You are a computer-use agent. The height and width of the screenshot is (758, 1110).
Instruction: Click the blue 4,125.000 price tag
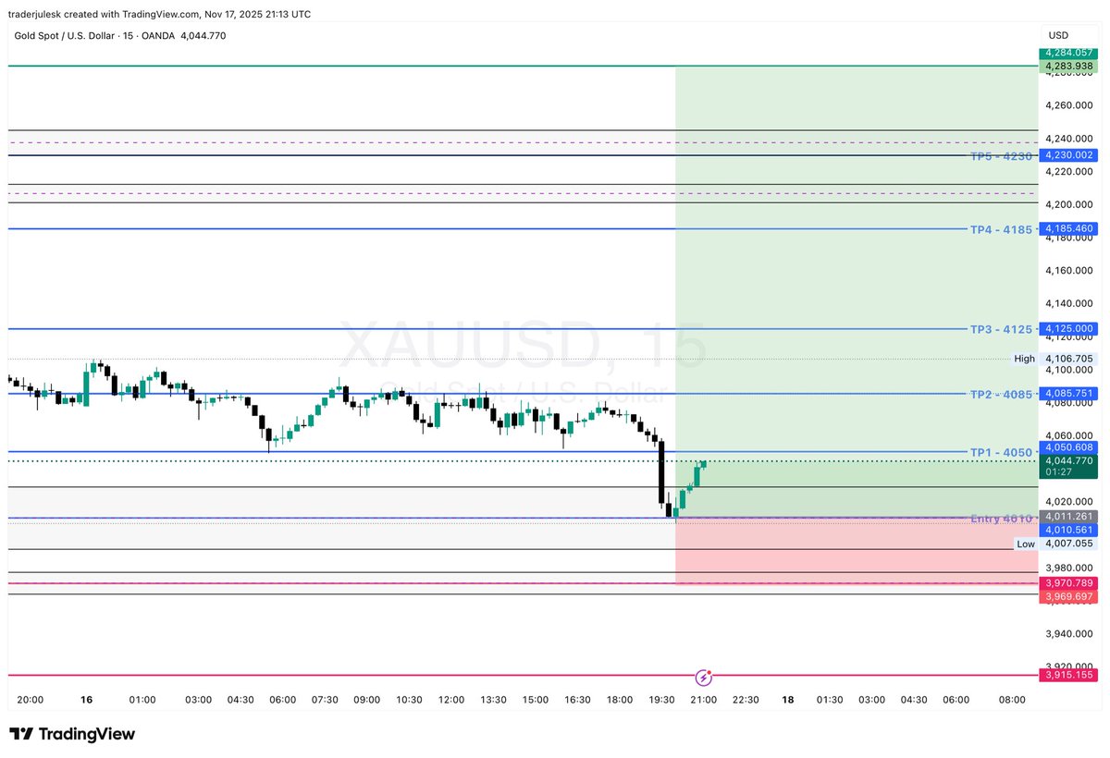(x=1068, y=328)
